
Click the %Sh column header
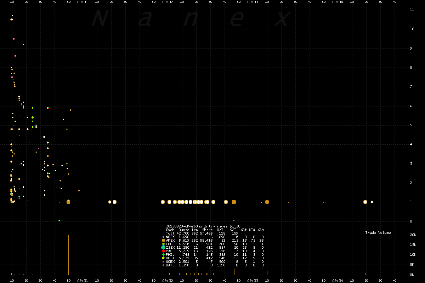pos(261,230)
